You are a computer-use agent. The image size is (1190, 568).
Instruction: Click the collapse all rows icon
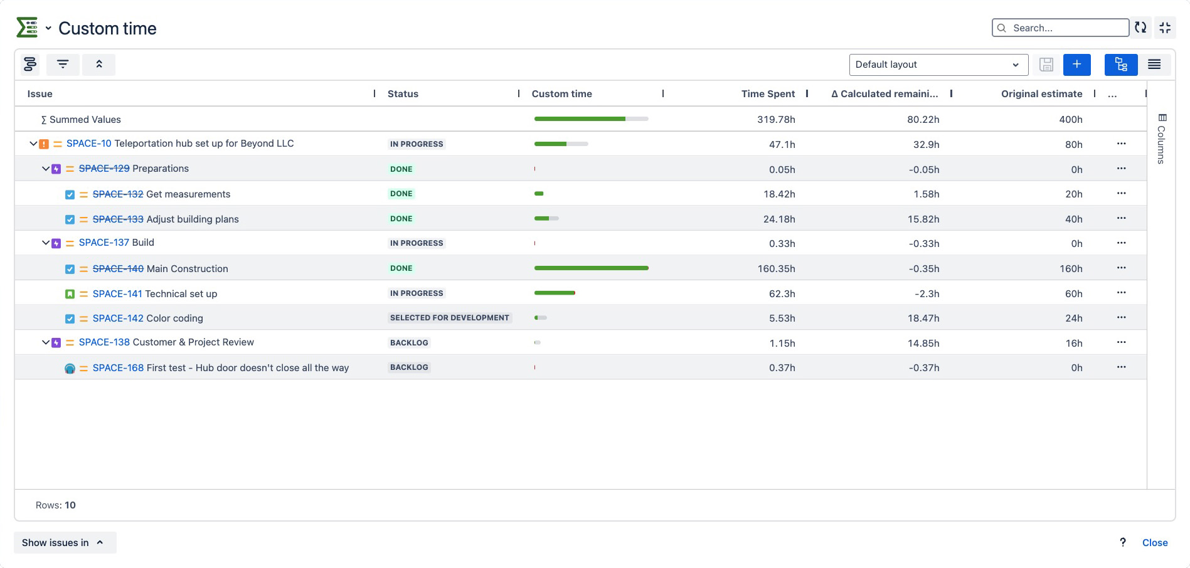pos(98,65)
